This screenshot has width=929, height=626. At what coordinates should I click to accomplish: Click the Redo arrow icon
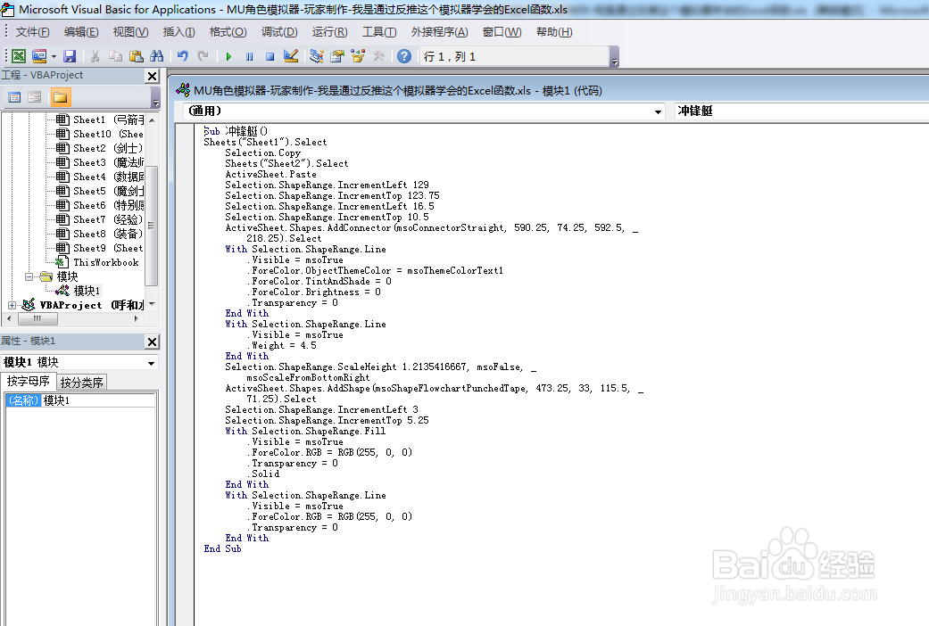(x=203, y=56)
